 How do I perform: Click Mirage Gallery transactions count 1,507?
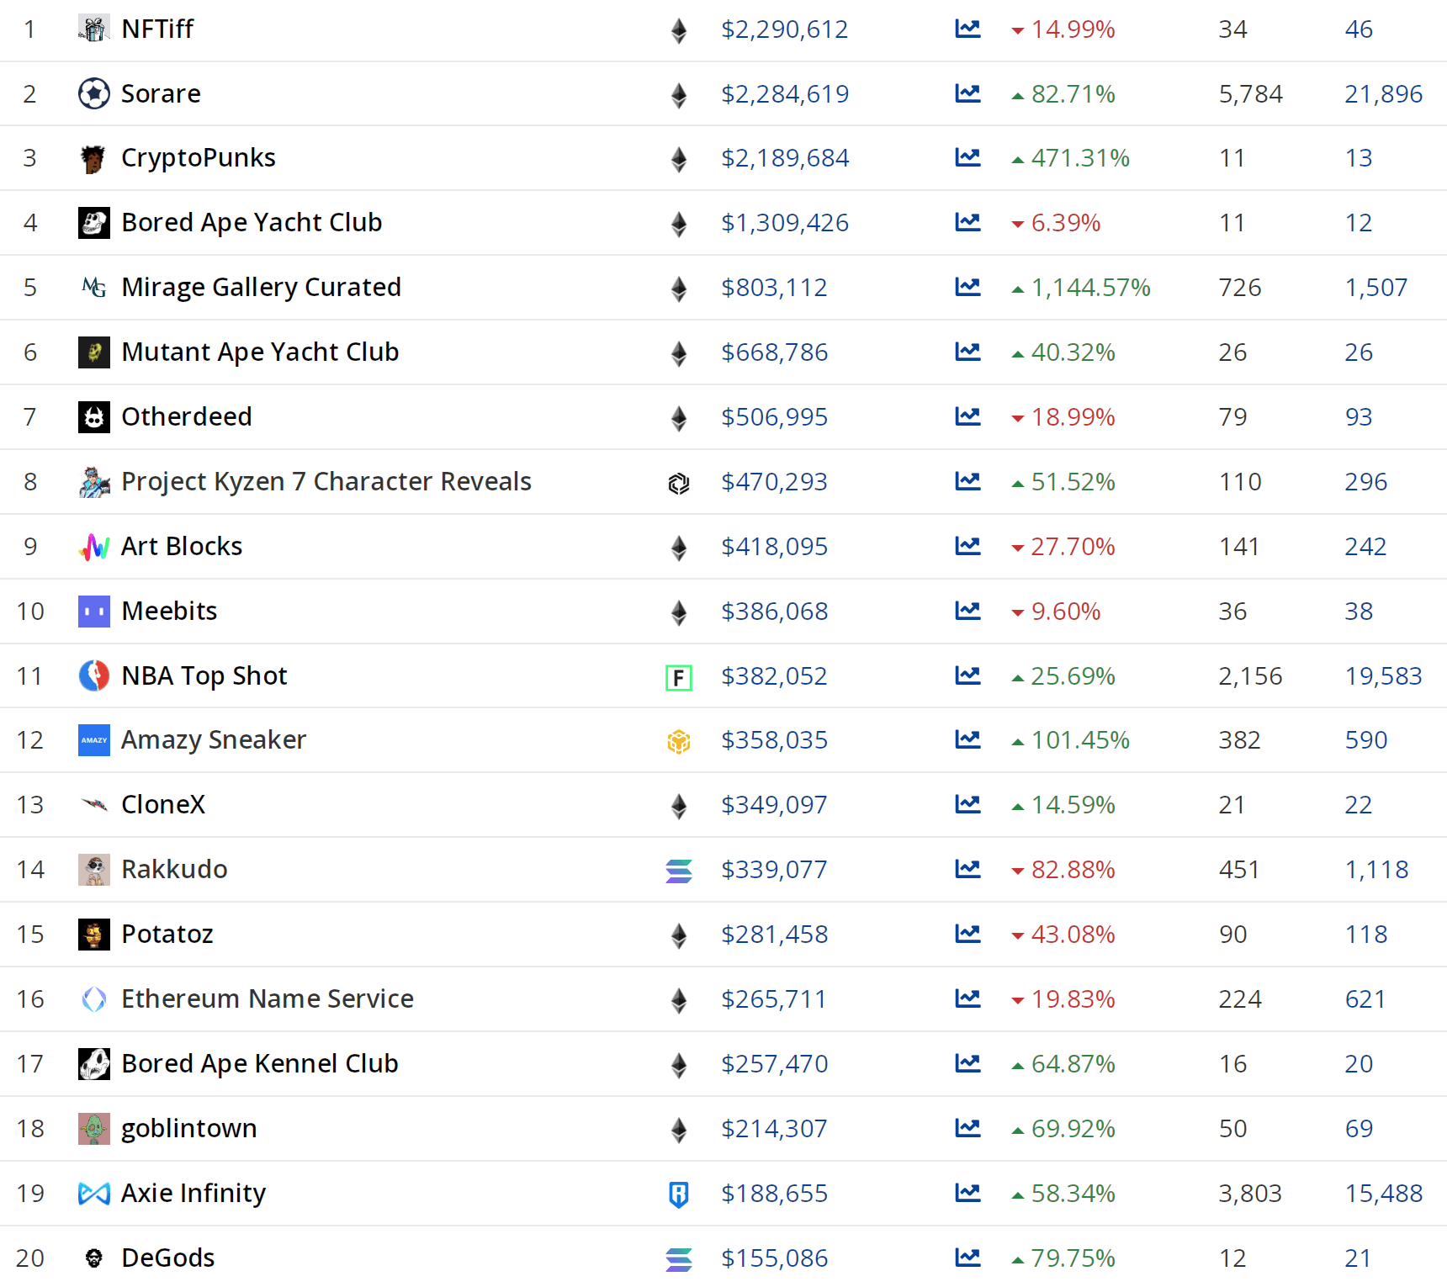[x=1376, y=288]
